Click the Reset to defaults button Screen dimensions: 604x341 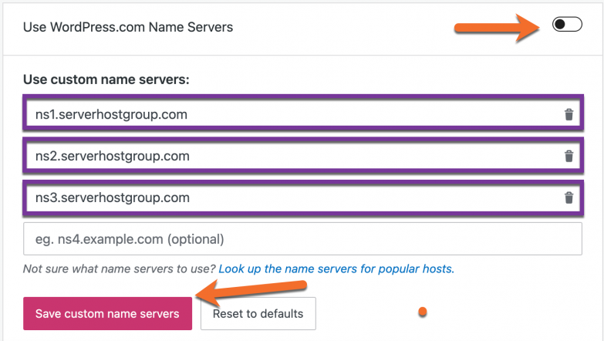coord(258,313)
